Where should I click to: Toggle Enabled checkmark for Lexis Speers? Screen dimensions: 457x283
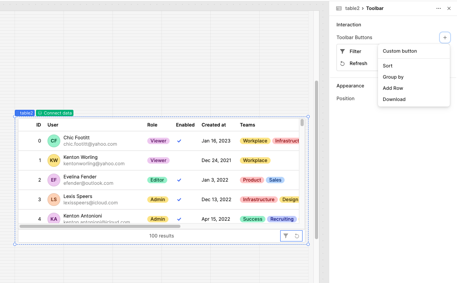179,200
